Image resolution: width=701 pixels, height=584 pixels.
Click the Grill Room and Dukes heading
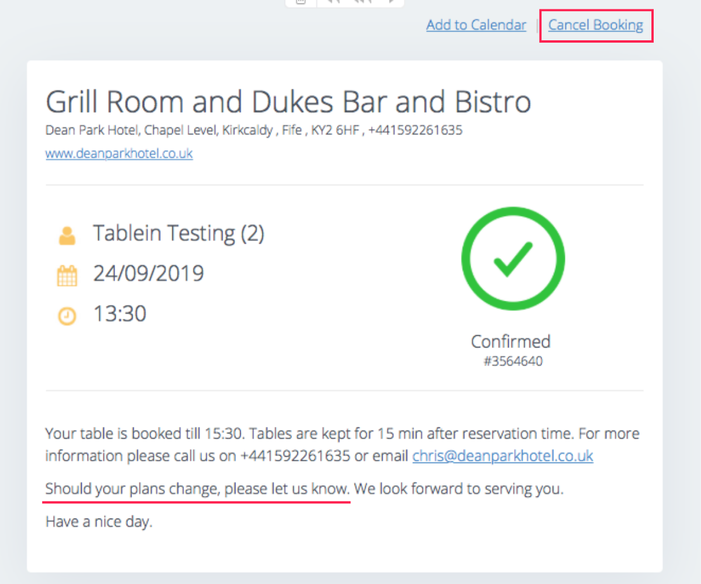288,102
